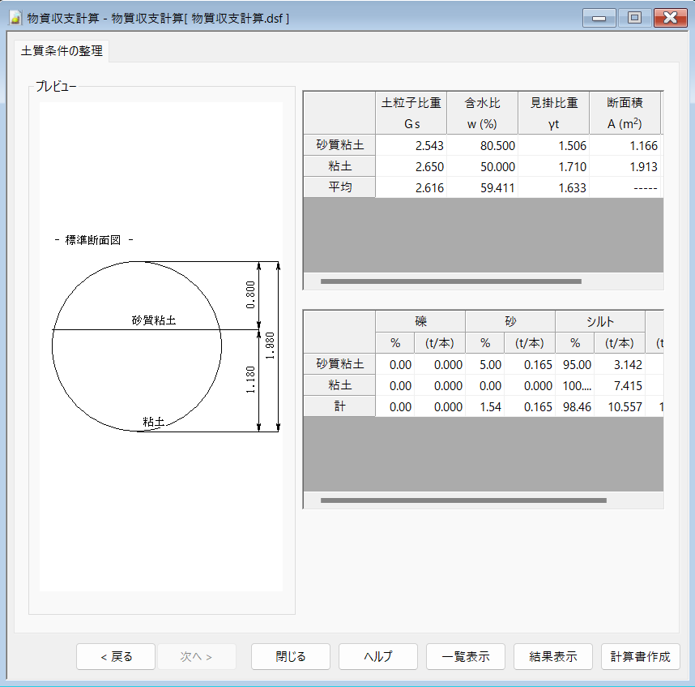
Task: Click the application icon in the title bar
Action: (14, 18)
